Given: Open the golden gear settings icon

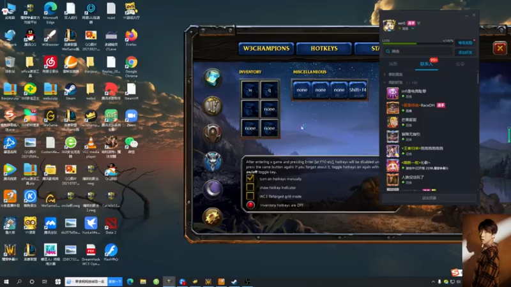Looking at the screenshot, I should (213, 217).
